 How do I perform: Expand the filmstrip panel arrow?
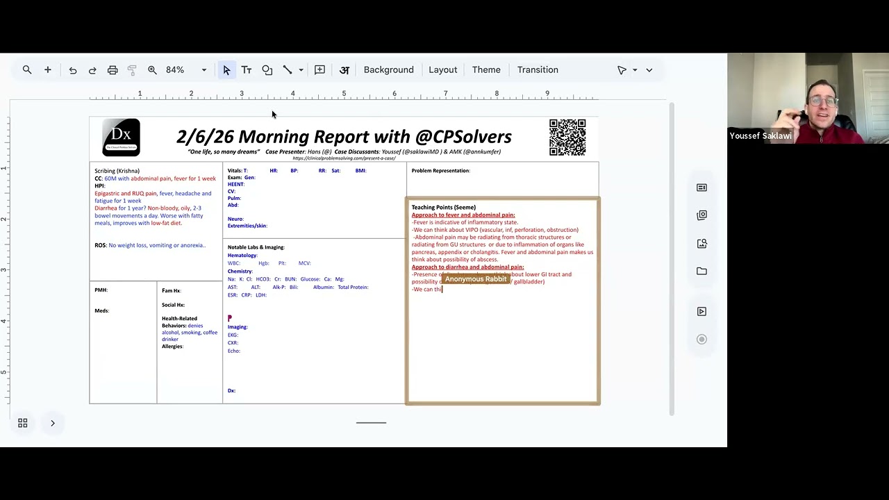pyautogui.click(x=53, y=423)
